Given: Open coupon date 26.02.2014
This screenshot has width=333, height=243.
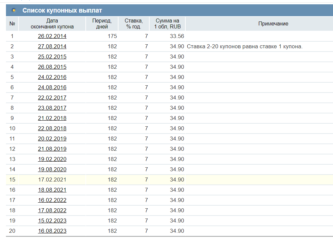Looking at the screenshot, I should [52, 36].
